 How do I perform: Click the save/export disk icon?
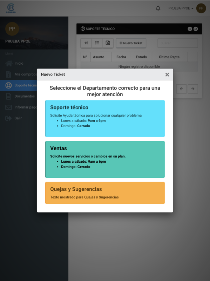(x=108, y=43)
